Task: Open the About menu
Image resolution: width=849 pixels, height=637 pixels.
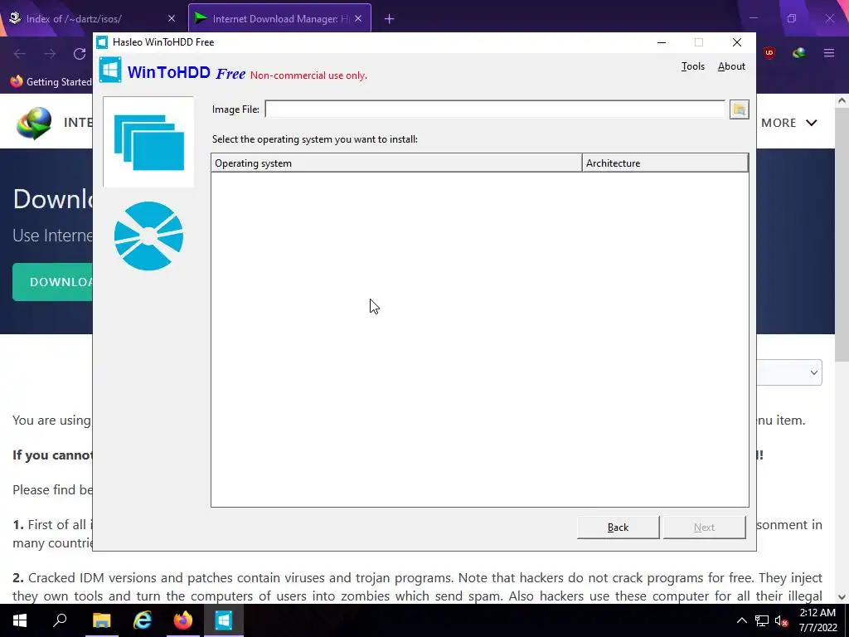Action: coord(731,66)
